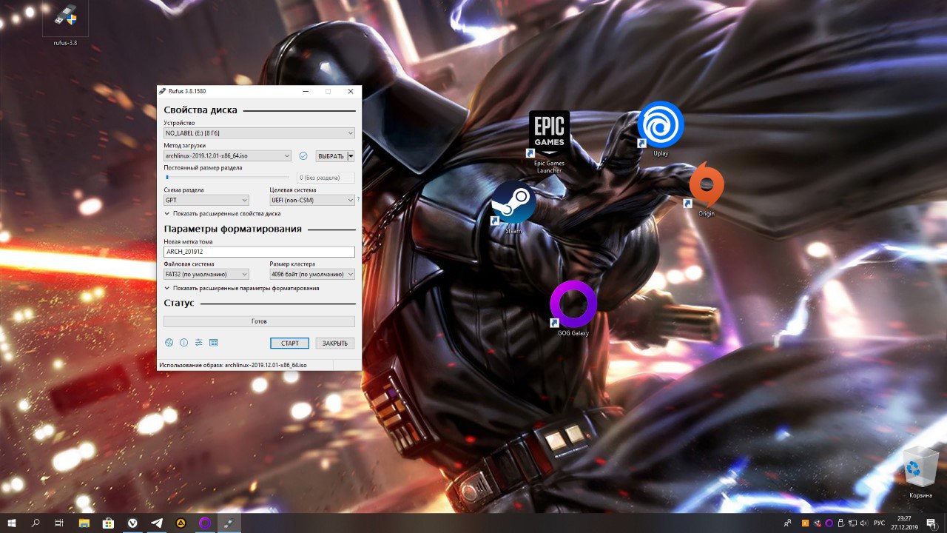Open the Windows Start menu
Screen dimensions: 947x533
point(12,523)
